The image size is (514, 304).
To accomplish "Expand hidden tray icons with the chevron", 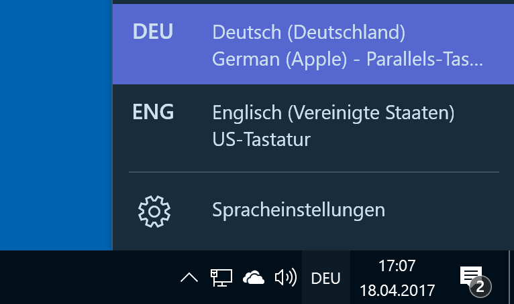I will point(189,278).
